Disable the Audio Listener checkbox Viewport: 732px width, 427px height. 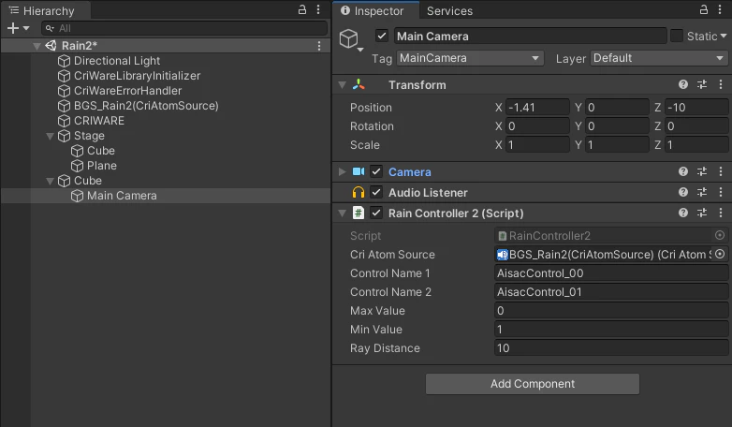(x=376, y=192)
